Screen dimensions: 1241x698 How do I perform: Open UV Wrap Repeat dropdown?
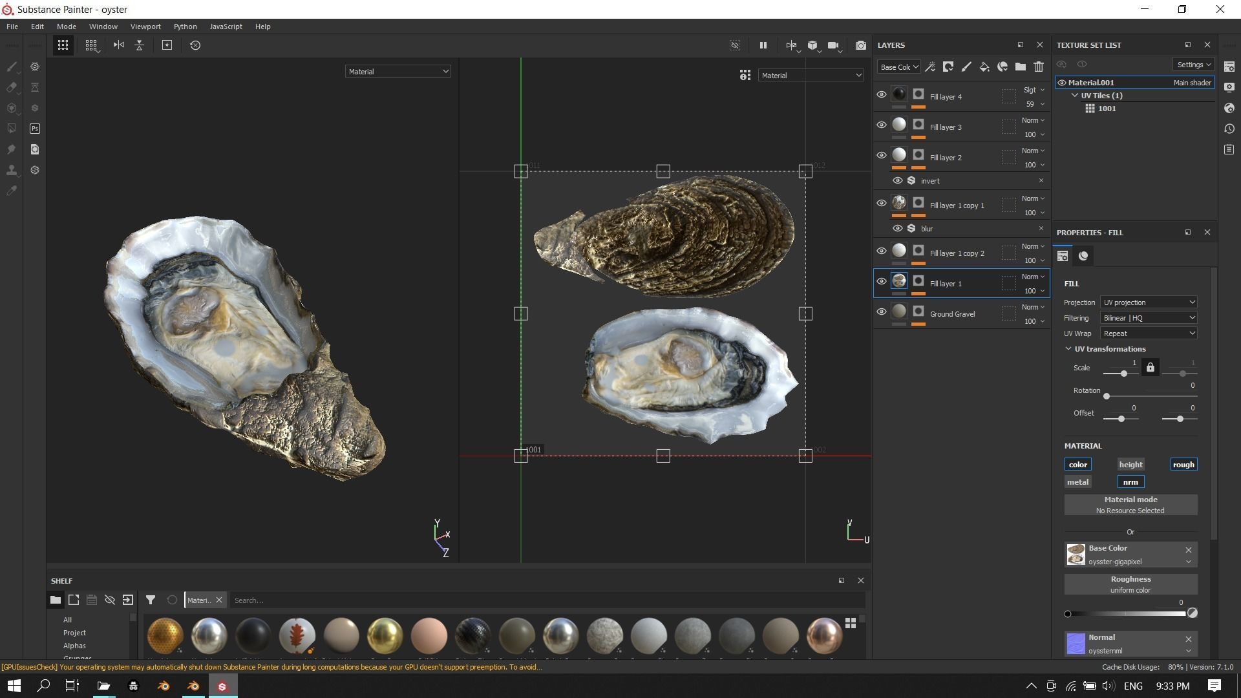(x=1149, y=333)
